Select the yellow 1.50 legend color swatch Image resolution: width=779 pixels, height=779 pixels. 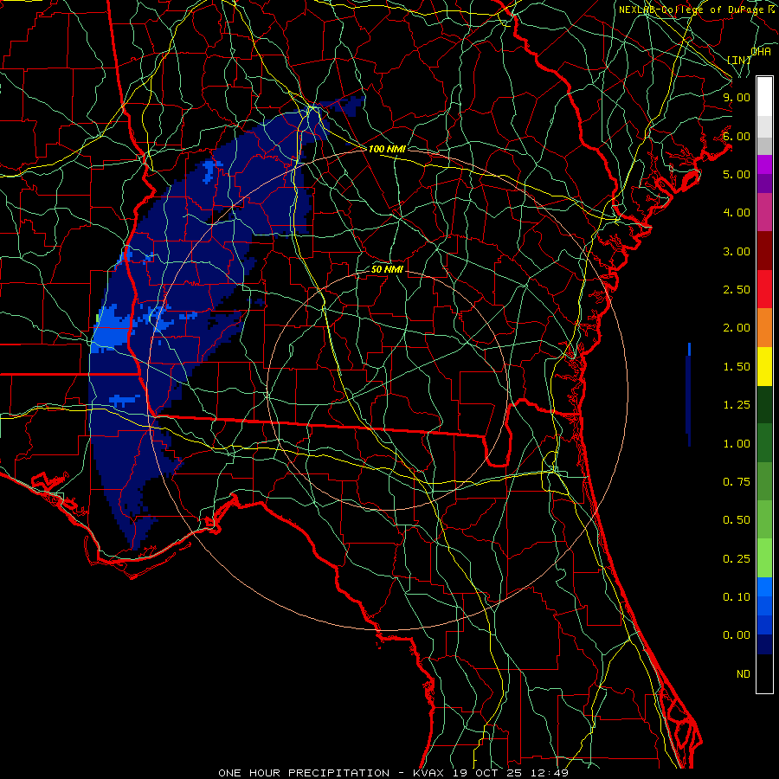764,366
